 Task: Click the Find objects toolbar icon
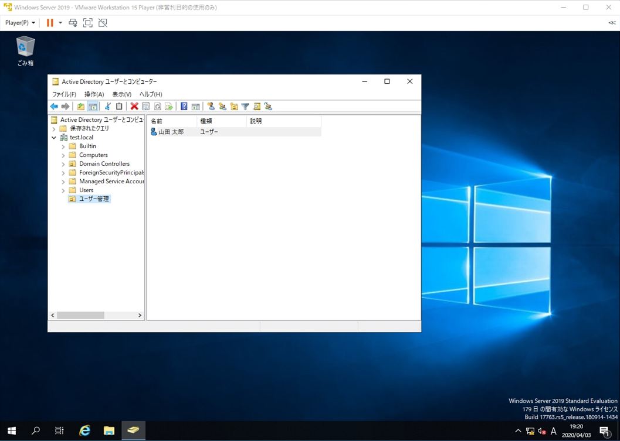click(x=256, y=106)
